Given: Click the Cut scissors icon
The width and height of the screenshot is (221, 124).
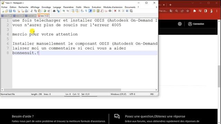Looking at the screenshot, I should pos(31,11).
